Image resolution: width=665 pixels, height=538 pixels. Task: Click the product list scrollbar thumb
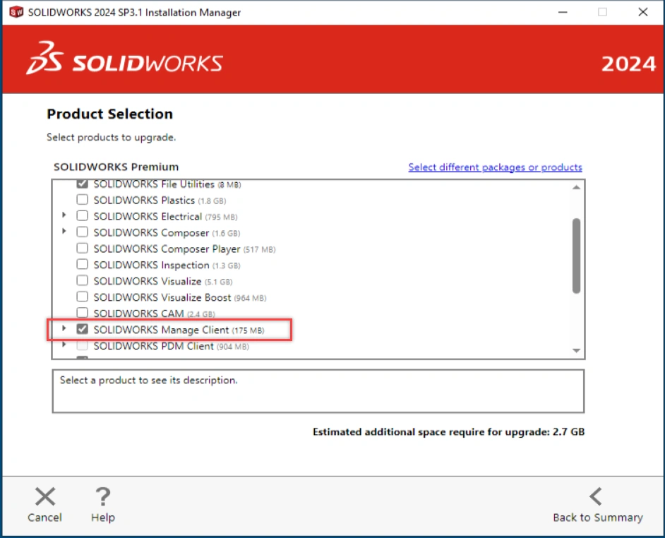(576, 256)
